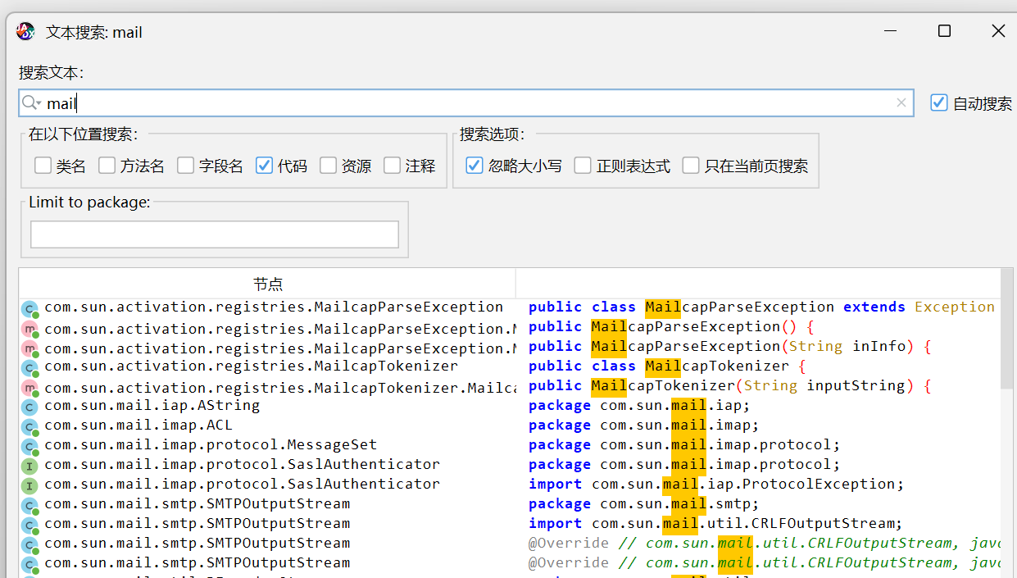1017x578 pixels.
Task: Enable the 资源 checkbox
Action: pos(328,166)
